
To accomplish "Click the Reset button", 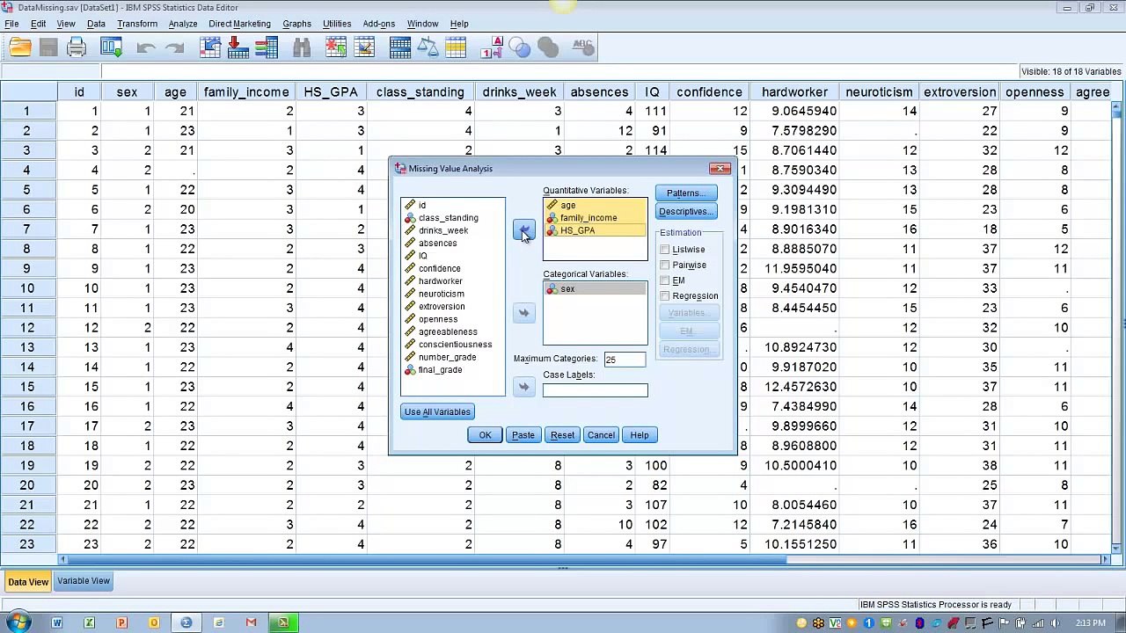I will click(562, 435).
